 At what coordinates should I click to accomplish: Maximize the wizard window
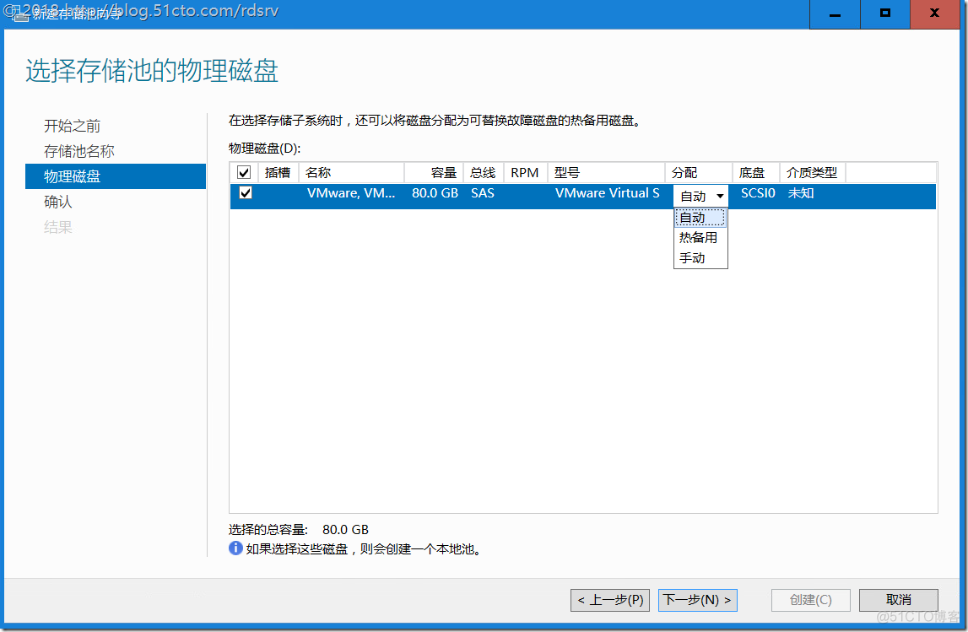pos(885,14)
